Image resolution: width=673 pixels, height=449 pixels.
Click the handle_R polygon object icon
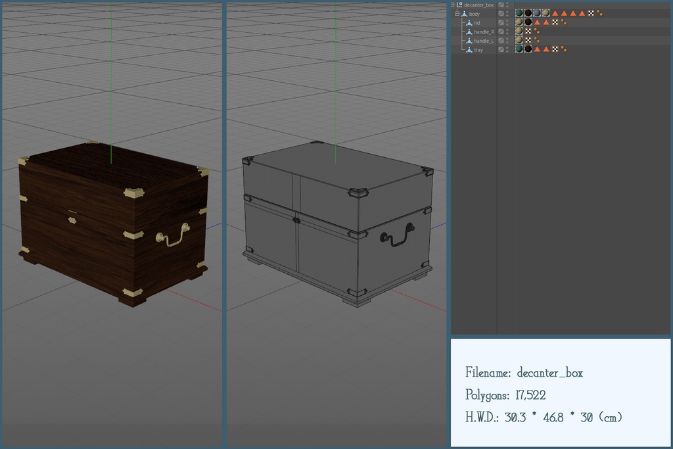(x=469, y=32)
